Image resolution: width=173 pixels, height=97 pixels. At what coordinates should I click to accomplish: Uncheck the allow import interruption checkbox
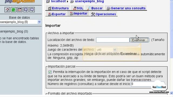click(50, 72)
